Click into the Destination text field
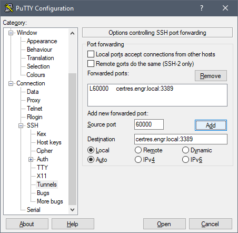238x233 pixels. (181, 139)
